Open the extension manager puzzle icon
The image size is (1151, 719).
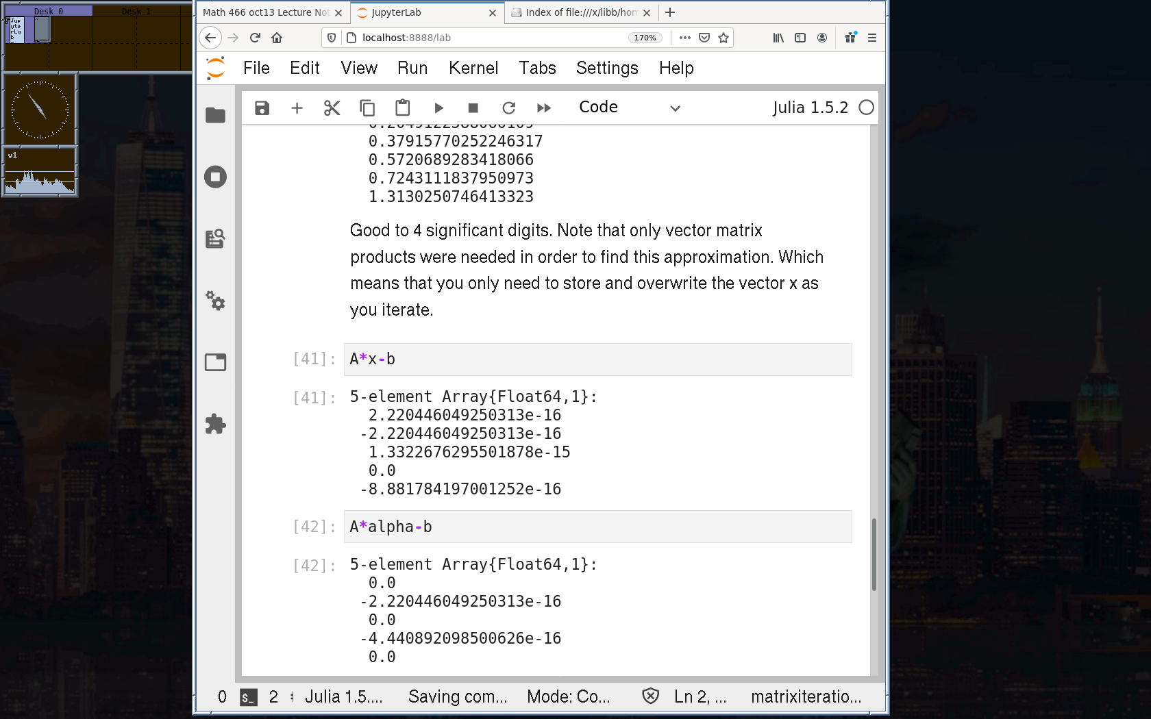[x=215, y=424]
